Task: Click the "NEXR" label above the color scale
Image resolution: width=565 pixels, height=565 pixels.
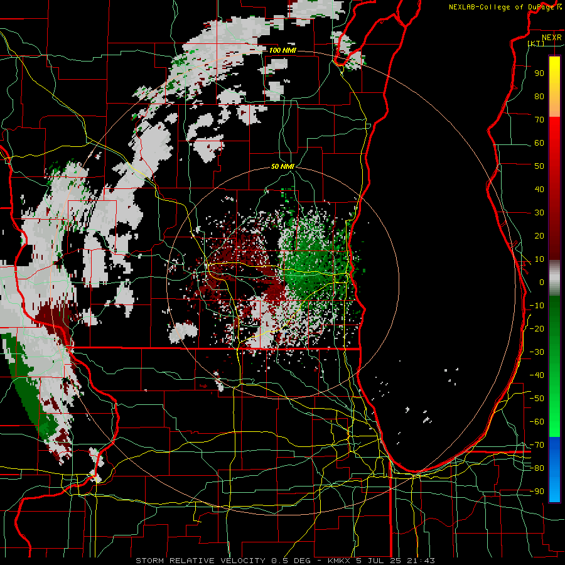Action: 552,38
